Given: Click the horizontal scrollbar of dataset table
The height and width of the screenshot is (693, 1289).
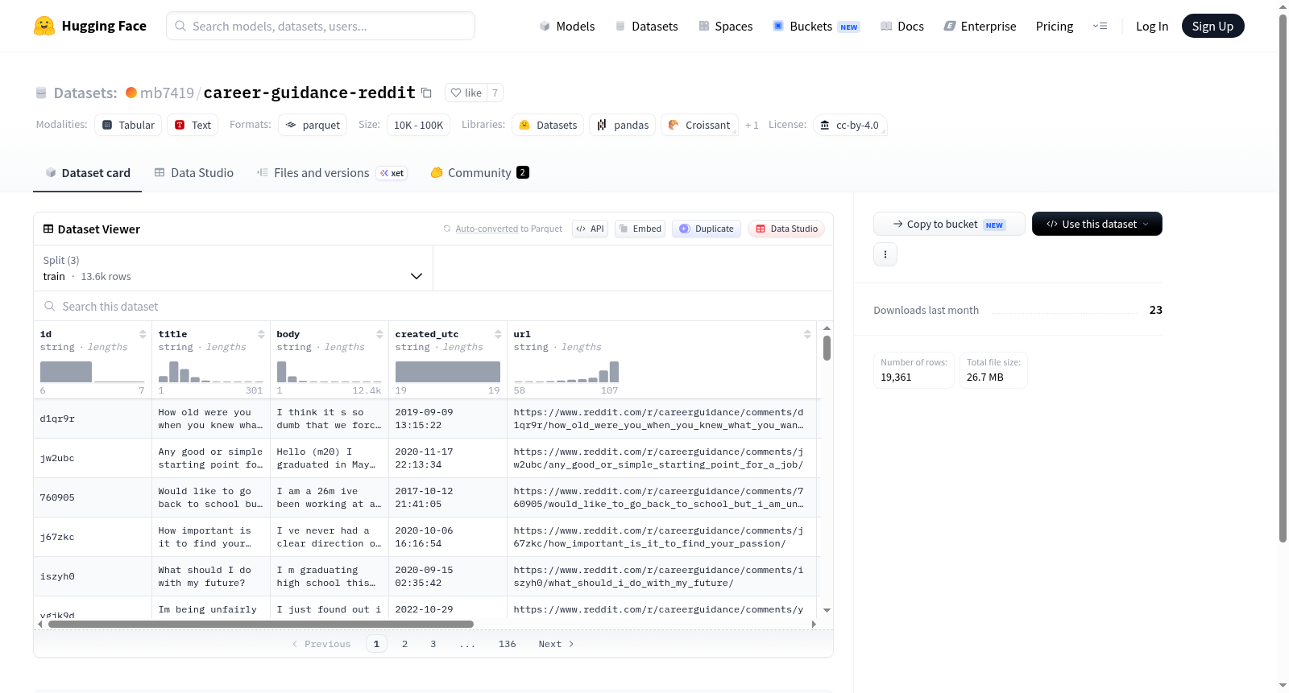Looking at the screenshot, I should [261, 624].
